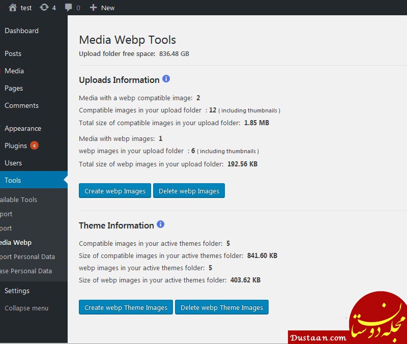Open the updates icon showing 4

coord(44,7)
